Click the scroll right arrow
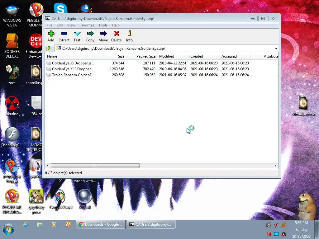Image resolution: width=319 pixels, height=239 pixels. click(275, 166)
